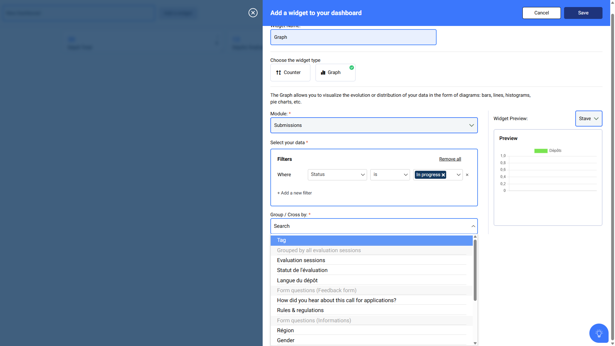Collapse the Group / Cross by chevron

(473, 226)
